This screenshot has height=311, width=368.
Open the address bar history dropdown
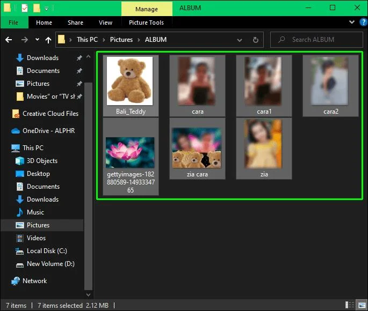pyautogui.click(x=240, y=40)
